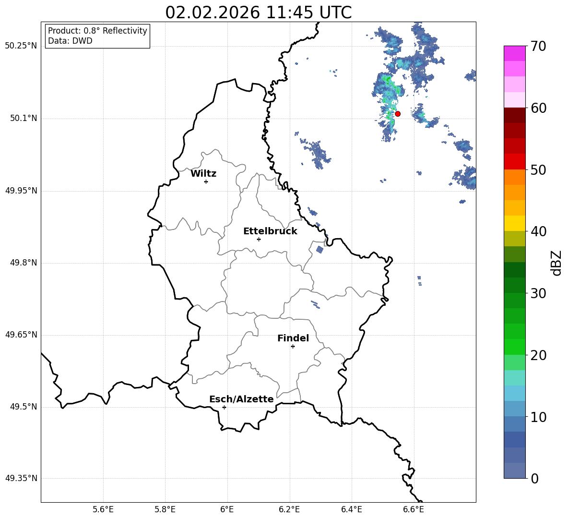
Task: Click the 49.65°N latitude tick label
Action: (21, 335)
